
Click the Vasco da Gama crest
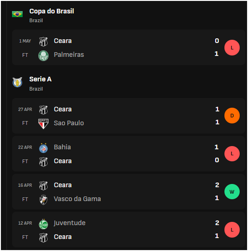click(x=43, y=200)
